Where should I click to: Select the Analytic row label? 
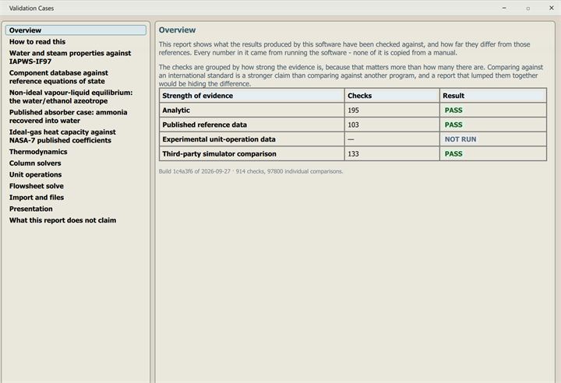pyautogui.click(x=176, y=110)
